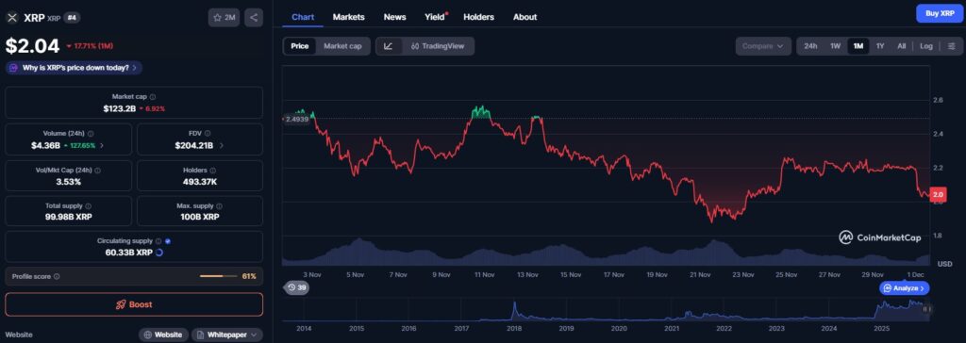
Task: Click the share icon beside the star
Action: [x=254, y=18]
